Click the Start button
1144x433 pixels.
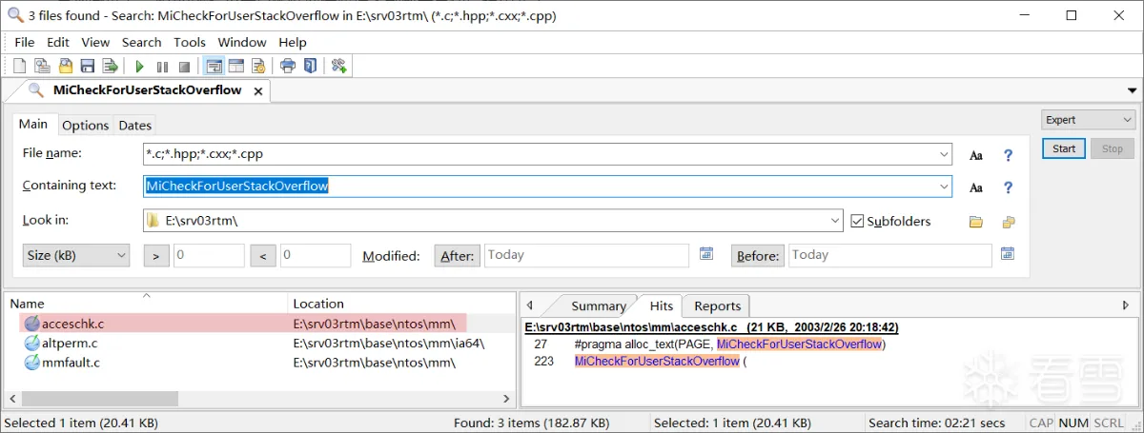pos(1064,148)
